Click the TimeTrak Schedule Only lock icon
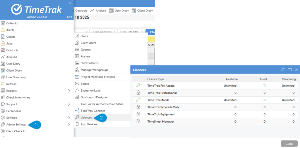 [138, 107]
